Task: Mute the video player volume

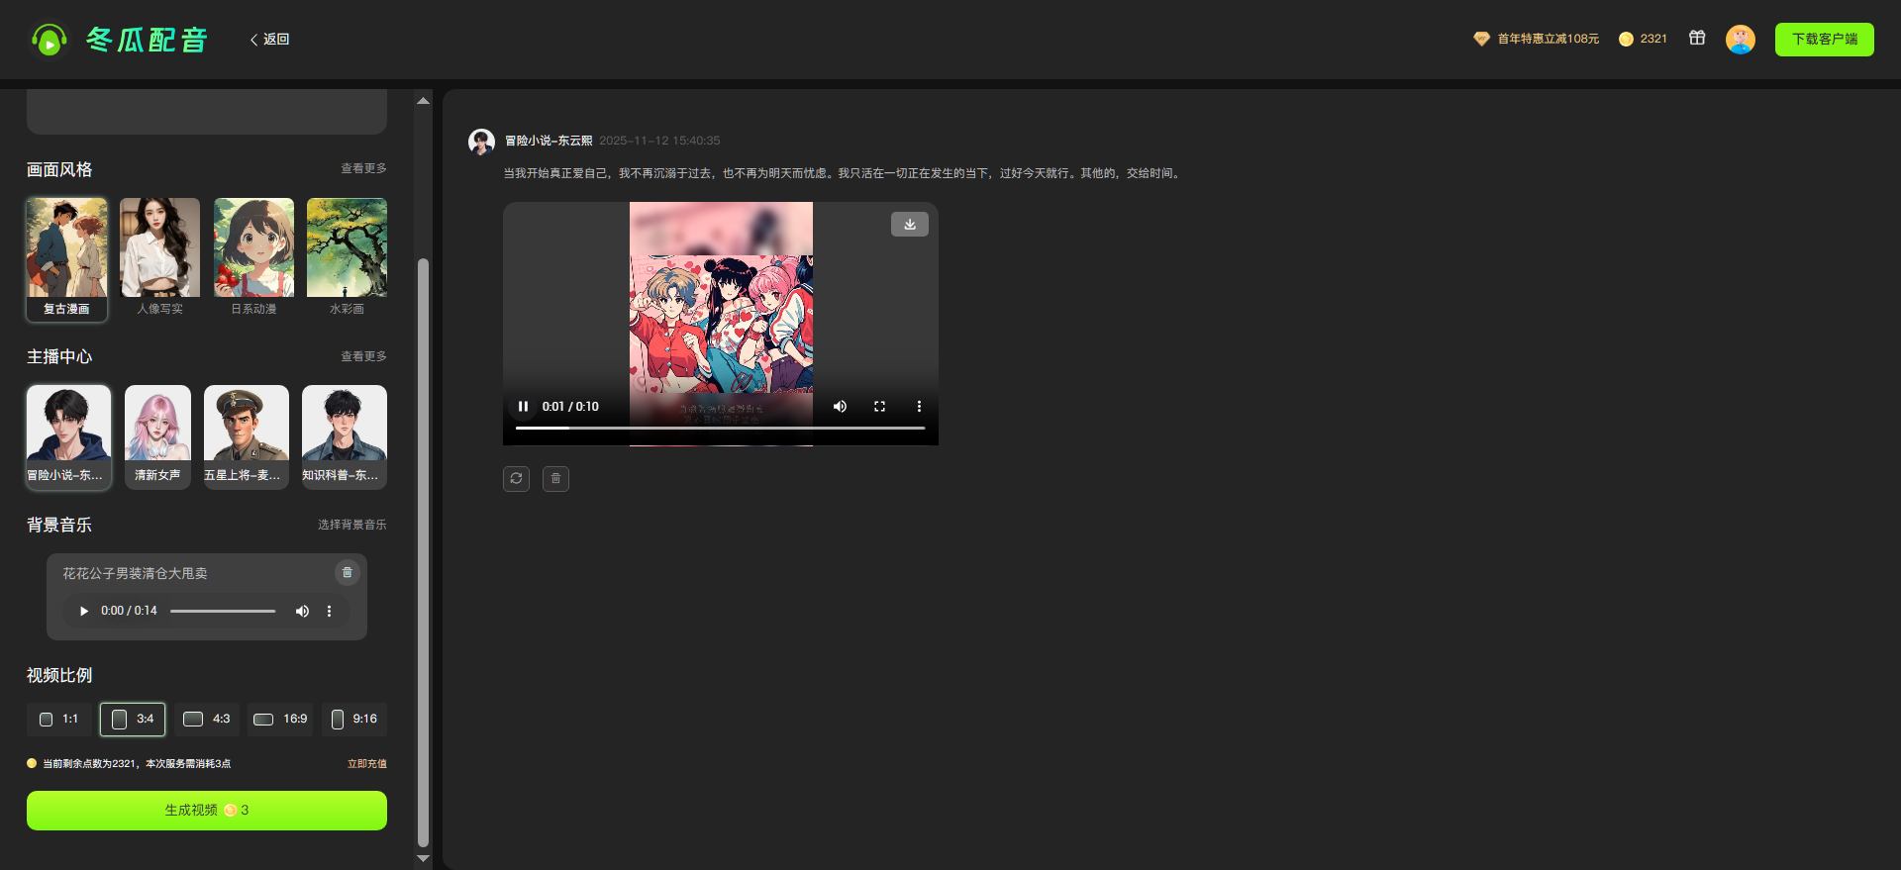Action: [840, 407]
